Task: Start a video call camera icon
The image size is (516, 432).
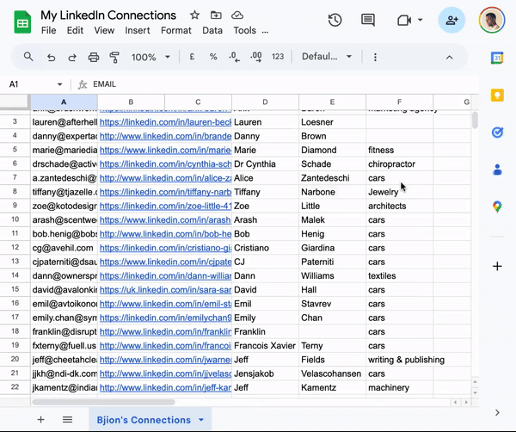Action: point(404,21)
